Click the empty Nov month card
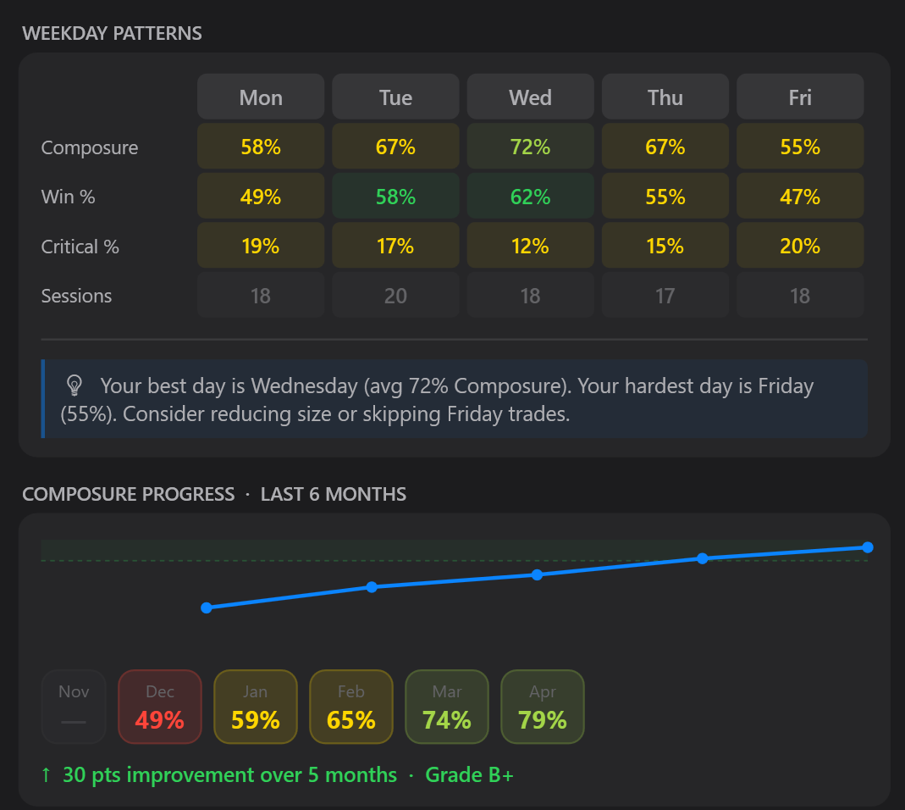This screenshot has width=905, height=810. [x=74, y=707]
